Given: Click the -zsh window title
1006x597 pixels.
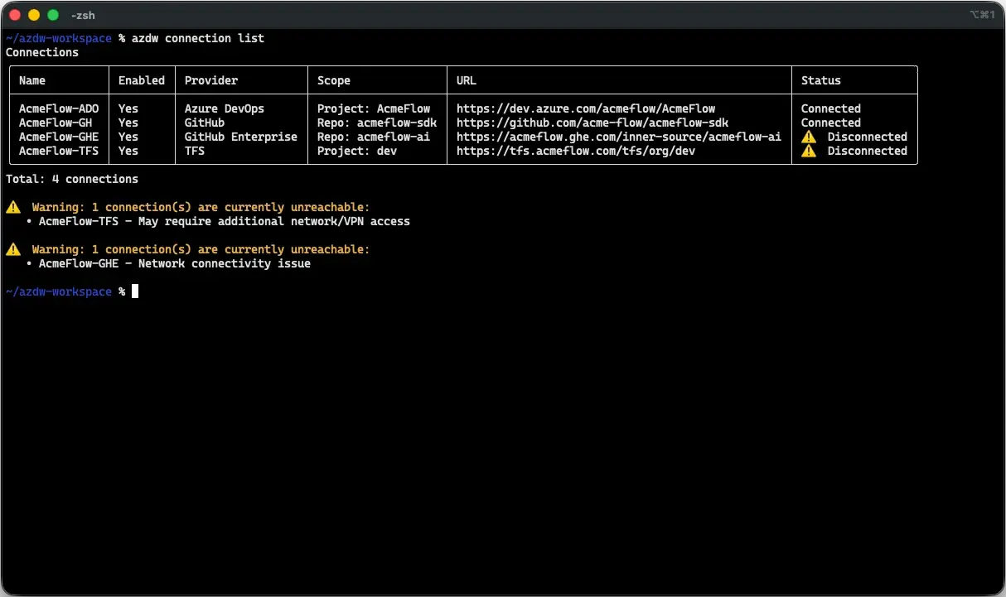Looking at the screenshot, I should (83, 16).
